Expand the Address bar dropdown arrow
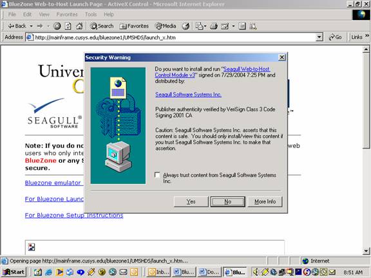This screenshot has height=278, width=371. tap(319, 37)
